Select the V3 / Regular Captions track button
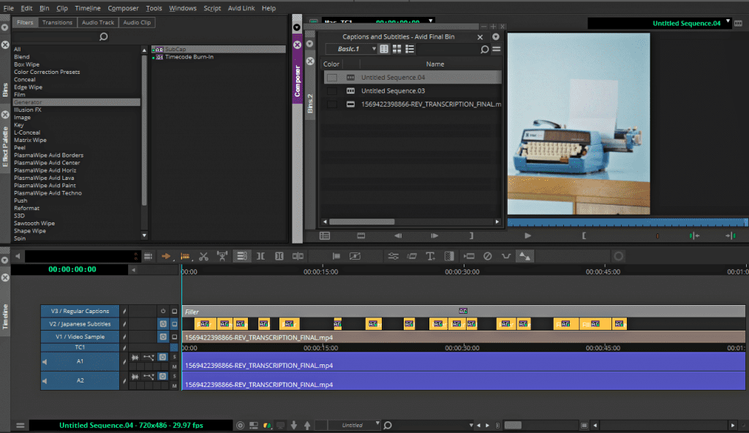 (x=79, y=311)
